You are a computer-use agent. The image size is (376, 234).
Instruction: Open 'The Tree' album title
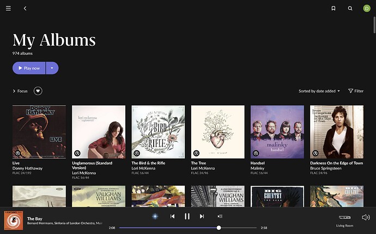[x=198, y=163]
